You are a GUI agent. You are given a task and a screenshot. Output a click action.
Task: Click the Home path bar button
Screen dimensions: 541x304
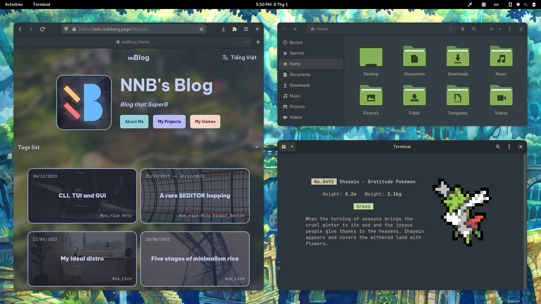click(x=319, y=29)
